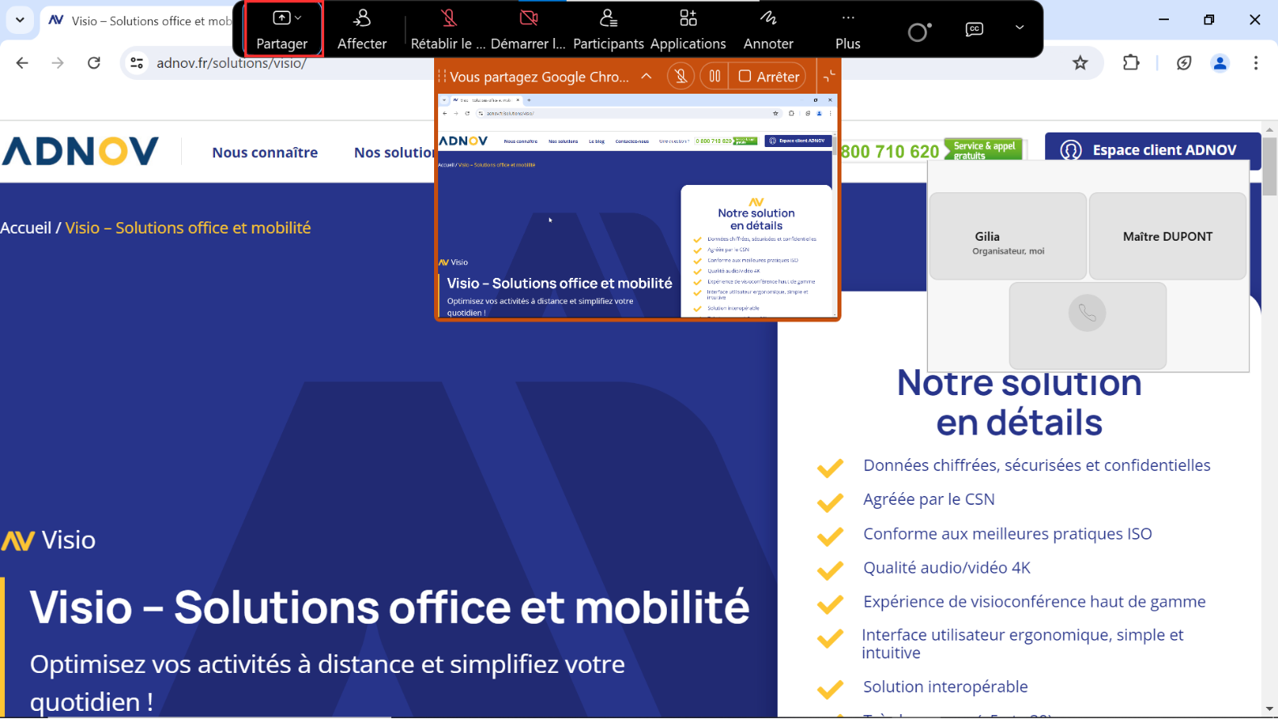Click 'Données chiffrées, sécurisées et confidentielles' text
Image resolution: width=1278 pixels, height=719 pixels.
[1036, 465]
